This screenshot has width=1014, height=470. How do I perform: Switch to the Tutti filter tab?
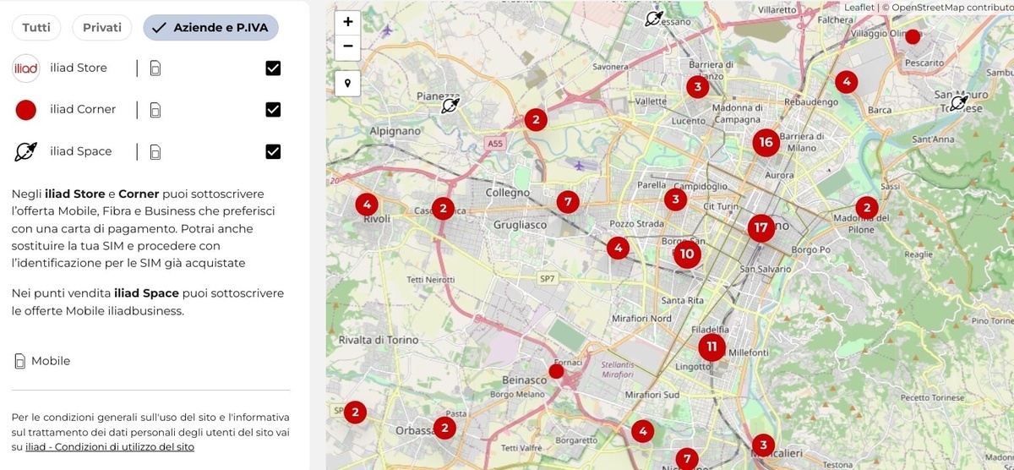[x=36, y=27]
